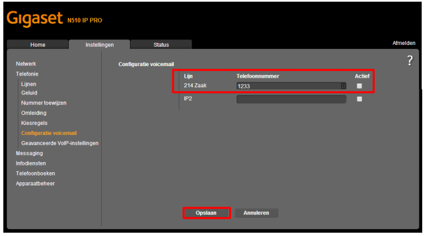Open the Messaging section
The image size is (425, 236).
[29, 153]
